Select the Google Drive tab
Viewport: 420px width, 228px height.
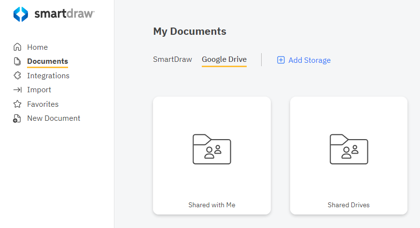tap(224, 59)
